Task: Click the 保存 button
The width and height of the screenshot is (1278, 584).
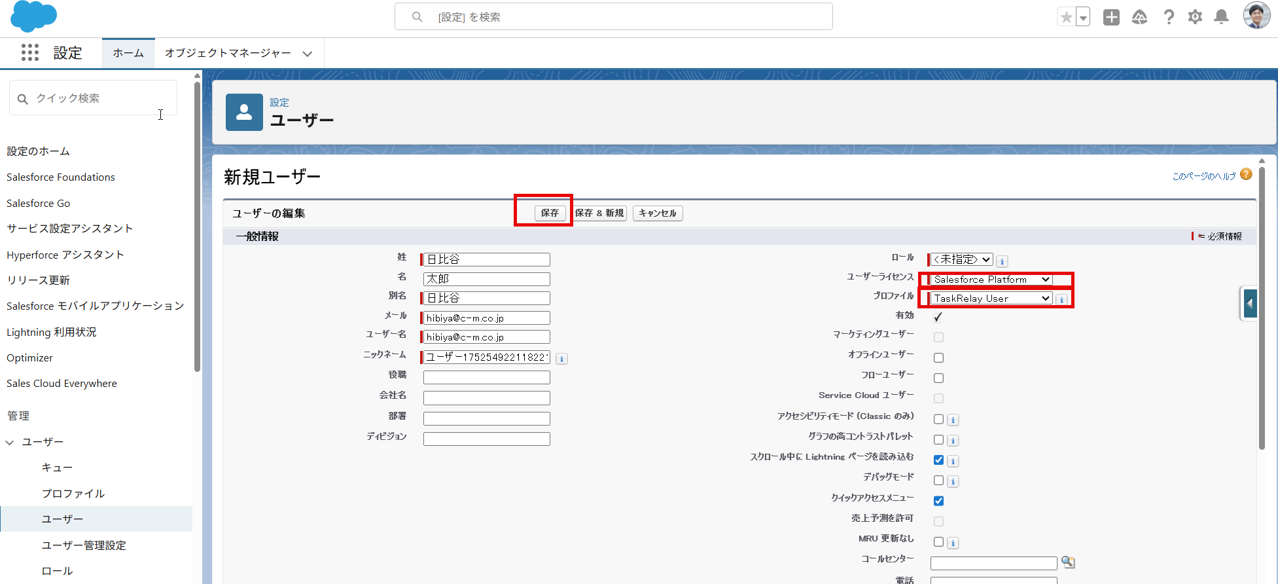Action: pos(550,213)
